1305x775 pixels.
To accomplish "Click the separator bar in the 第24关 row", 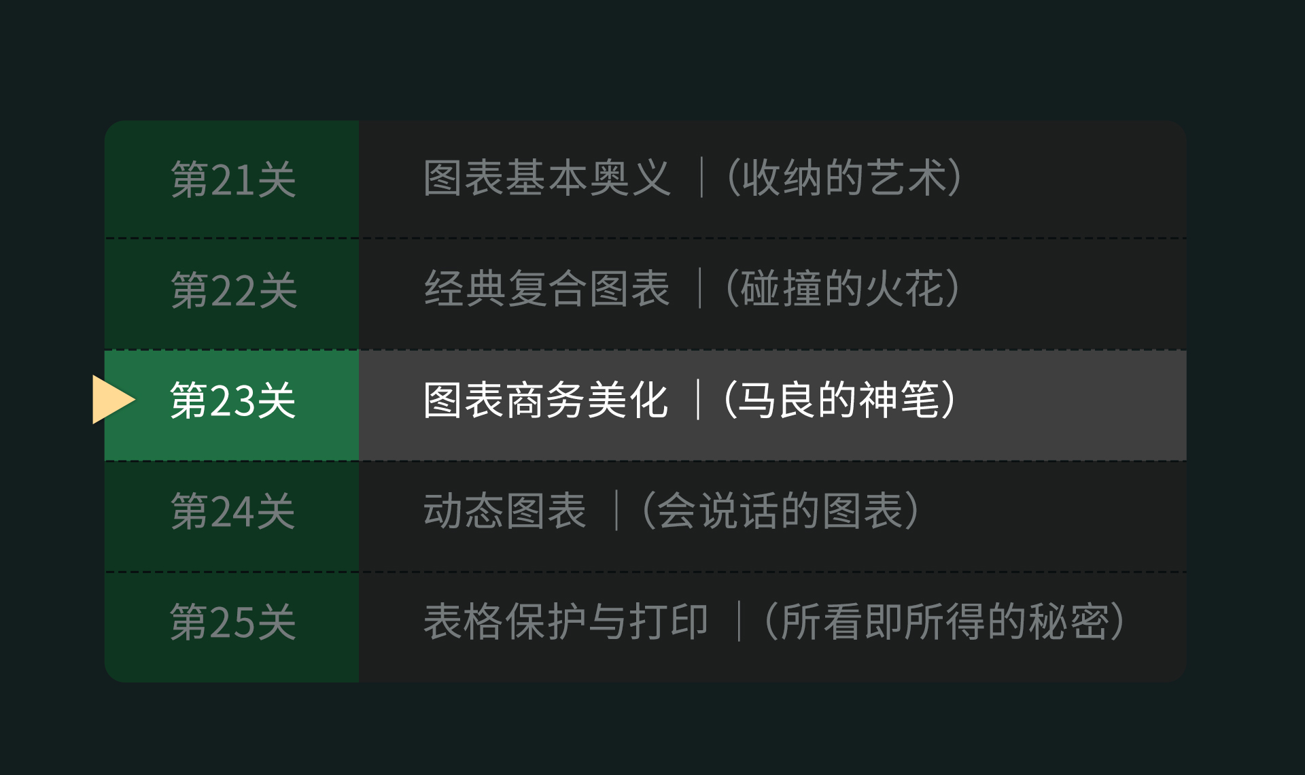I will (616, 511).
